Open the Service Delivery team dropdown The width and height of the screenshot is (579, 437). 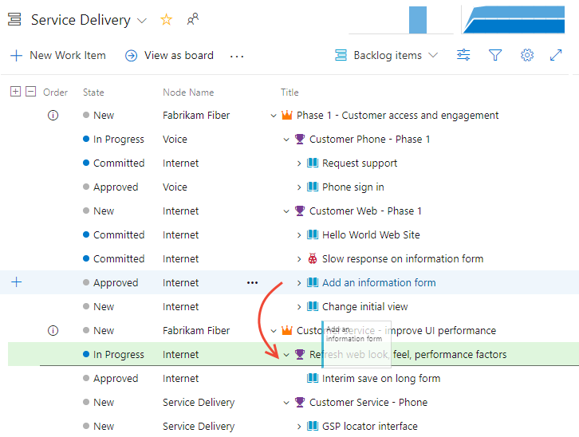(142, 21)
